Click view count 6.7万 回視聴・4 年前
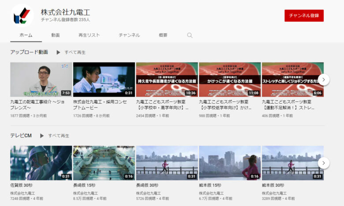 tap(216, 199)
